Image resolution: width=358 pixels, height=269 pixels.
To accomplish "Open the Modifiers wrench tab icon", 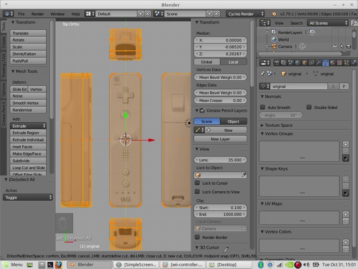I will tap(318, 62).
